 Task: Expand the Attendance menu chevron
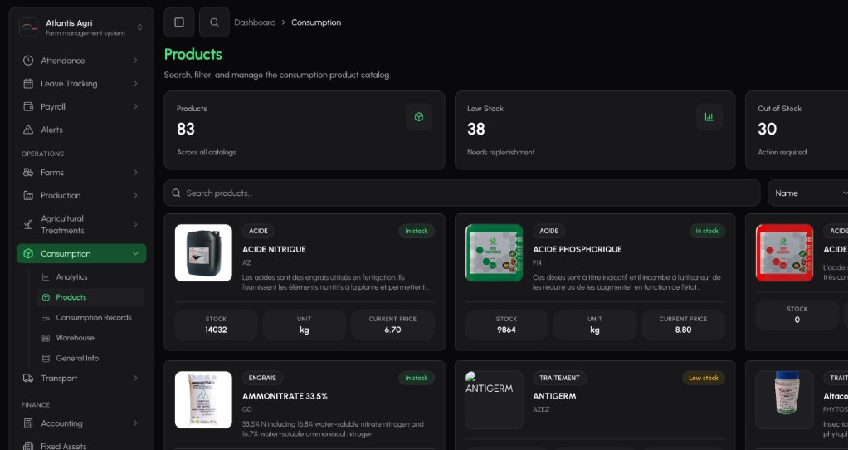135,61
